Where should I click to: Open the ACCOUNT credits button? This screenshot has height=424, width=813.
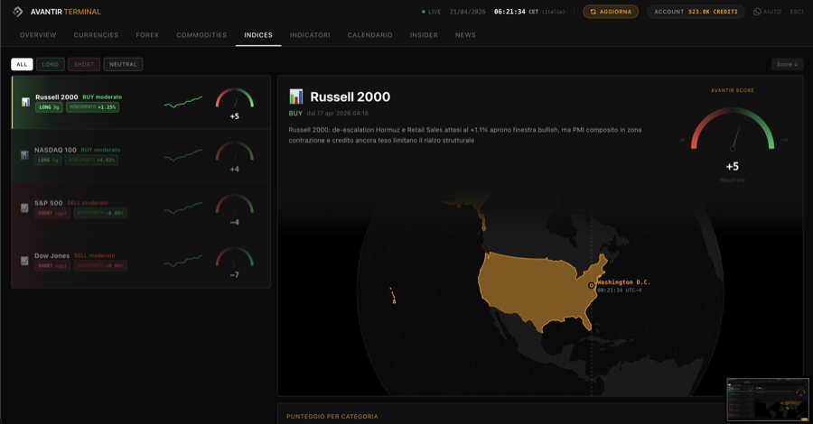click(x=696, y=12)
